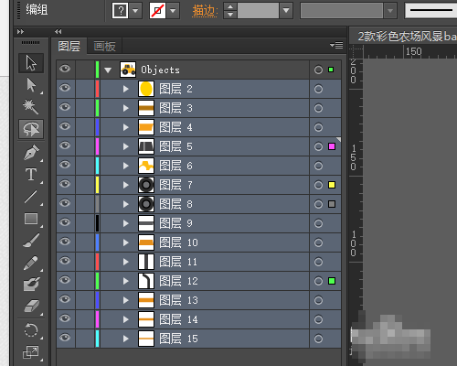Click the 图层 7 wheel thumbnail
Screen dimensions: 457x366
pyautogui.click(x=146, y=185)
